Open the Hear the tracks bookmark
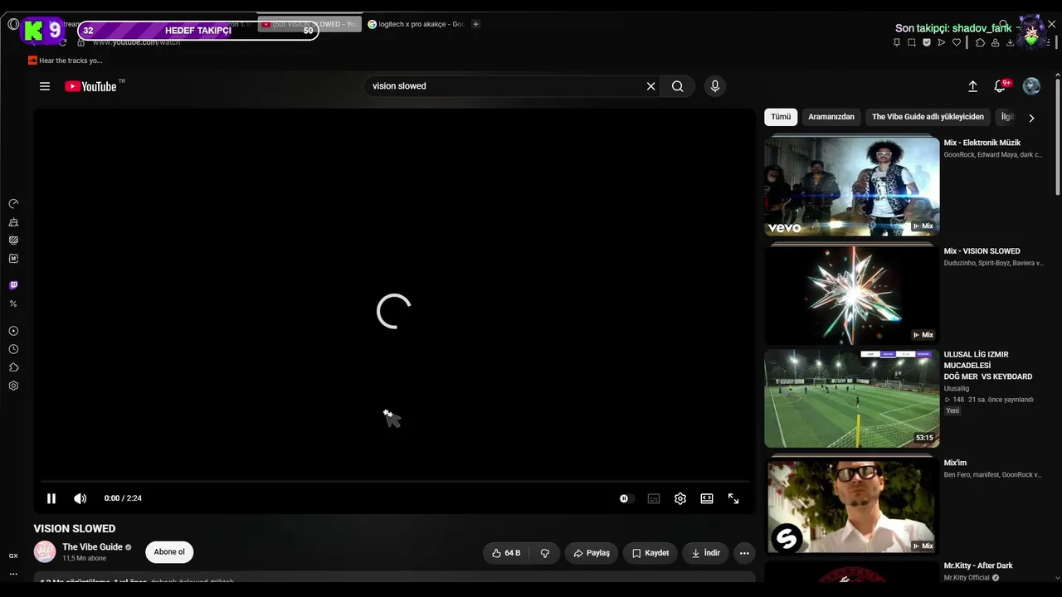Image resolution: width=1062 pixels, height=597 pixels. [65, 61]
